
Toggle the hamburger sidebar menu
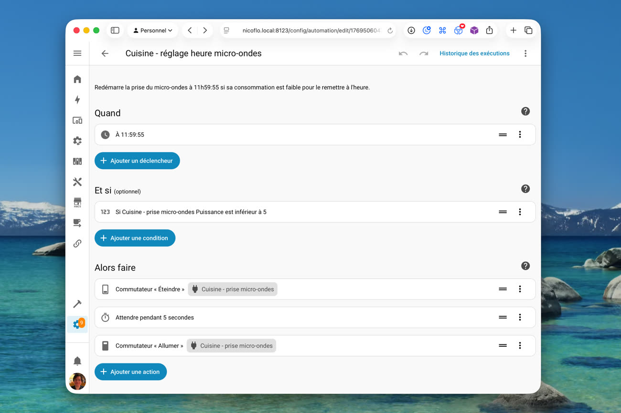pyautogui.click(x=77, y=53)
